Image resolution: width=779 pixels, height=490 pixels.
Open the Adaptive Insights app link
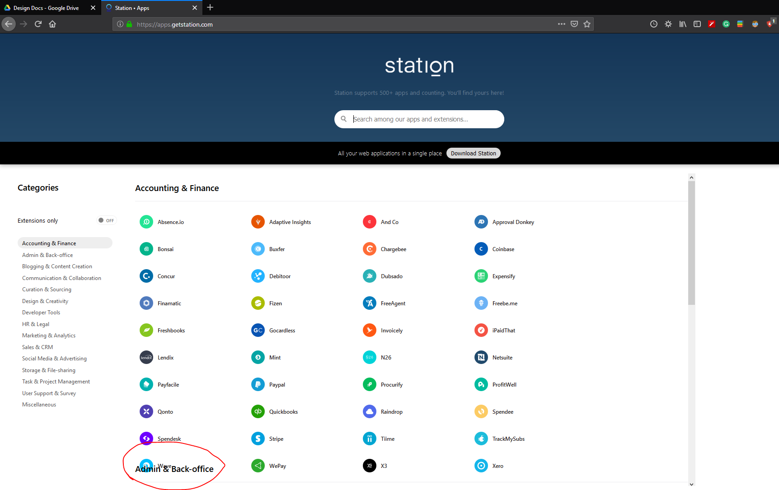290,222
